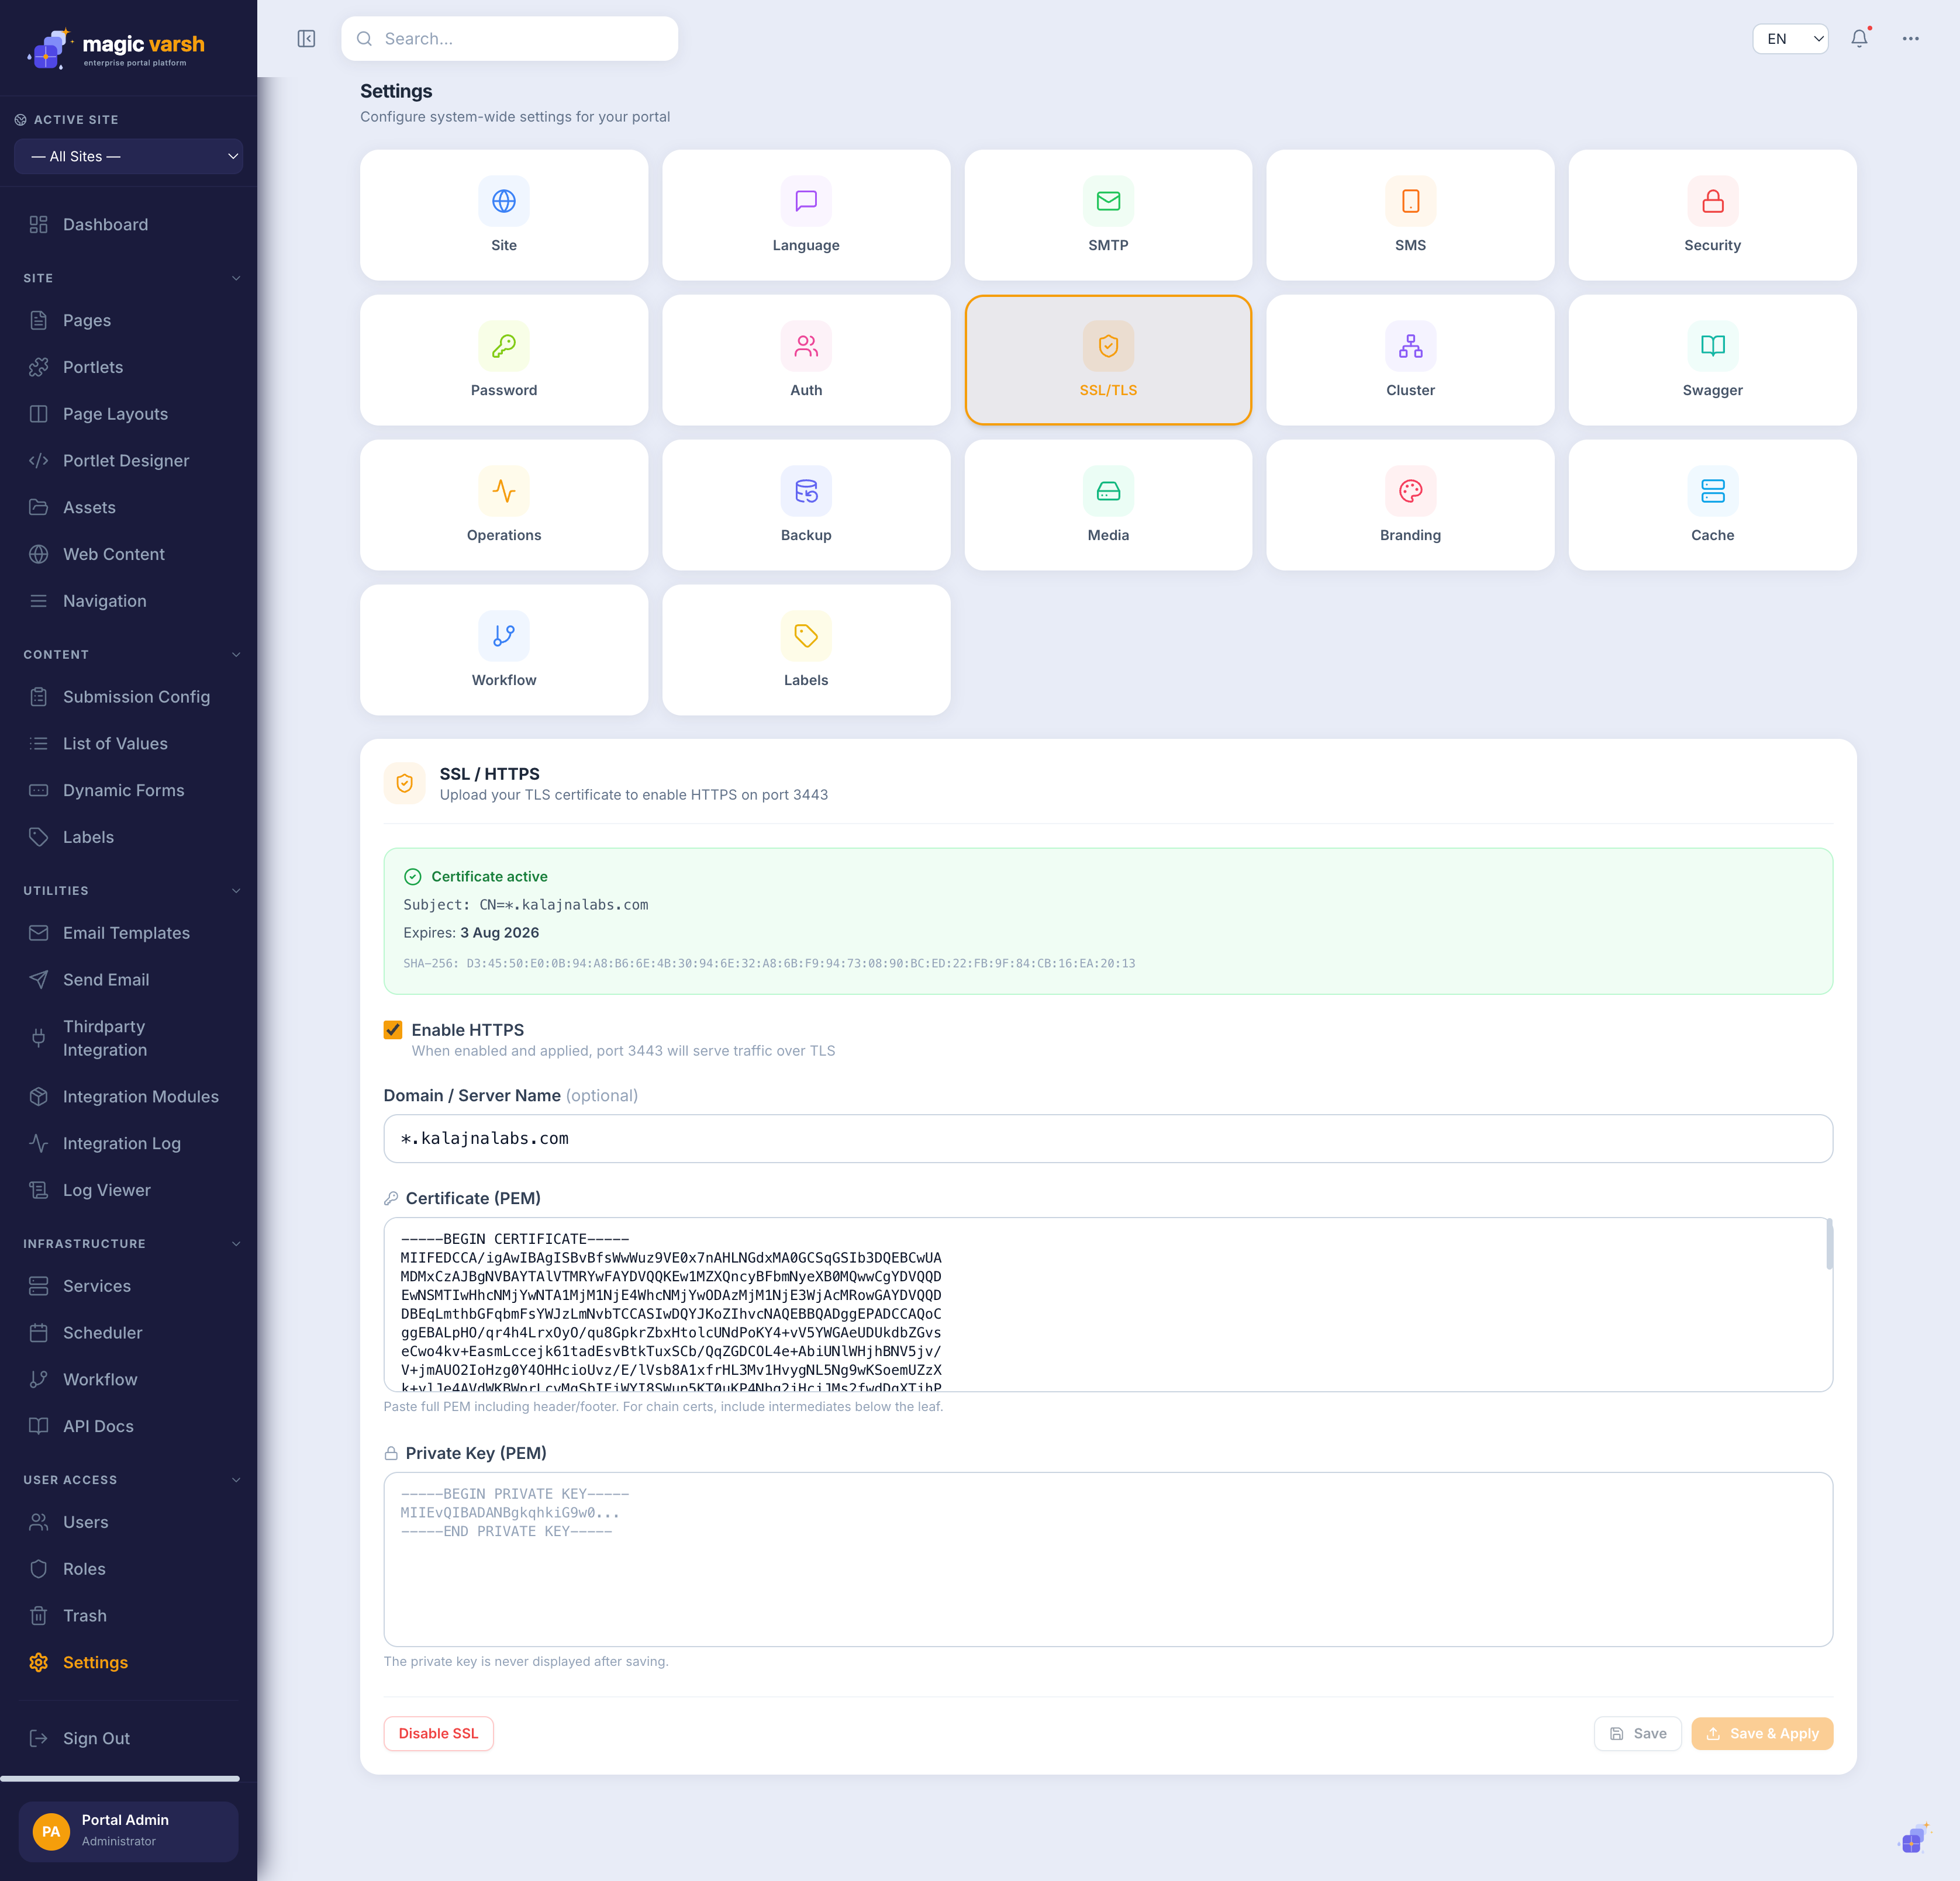Screen dimensions: 1960x1881
Task: Open the SMTP settings card
Action: (x=1108, y=215)
